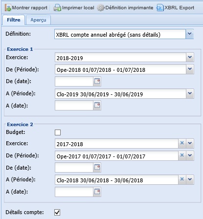
Task: Enable the Budget checkbox
Action: 58,132
